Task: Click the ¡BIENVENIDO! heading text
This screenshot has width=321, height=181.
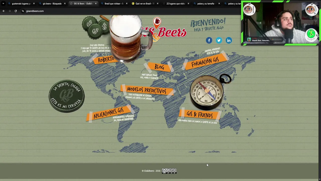Action: coord(208,22)
